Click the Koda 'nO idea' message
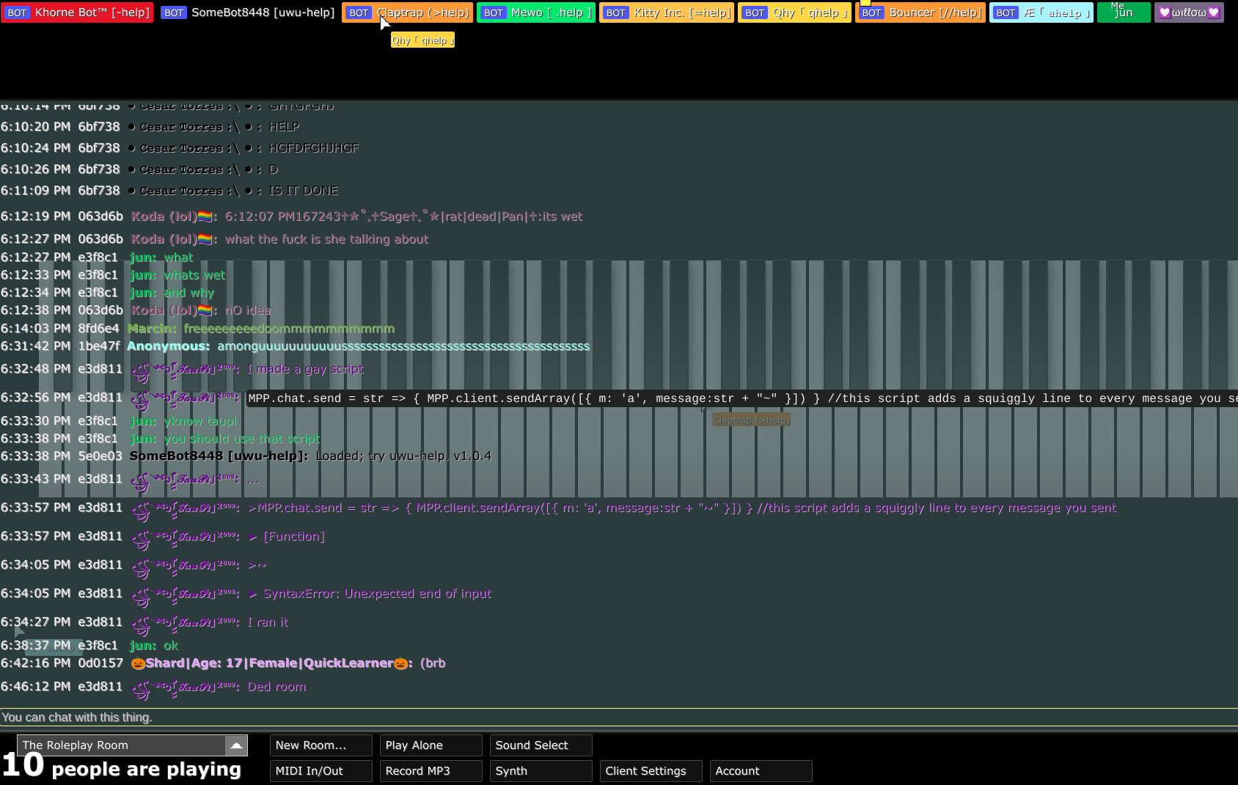Screen dimensions: 1238x785 (247, 310)
